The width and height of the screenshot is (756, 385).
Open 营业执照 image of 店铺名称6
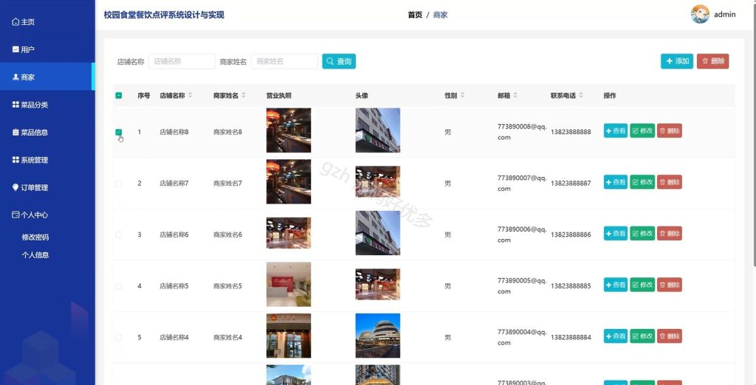tap(289, 233)
